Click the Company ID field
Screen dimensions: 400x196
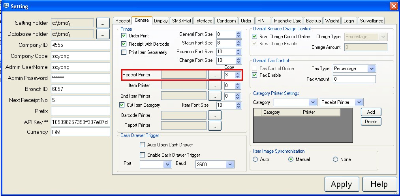point(81,45)
